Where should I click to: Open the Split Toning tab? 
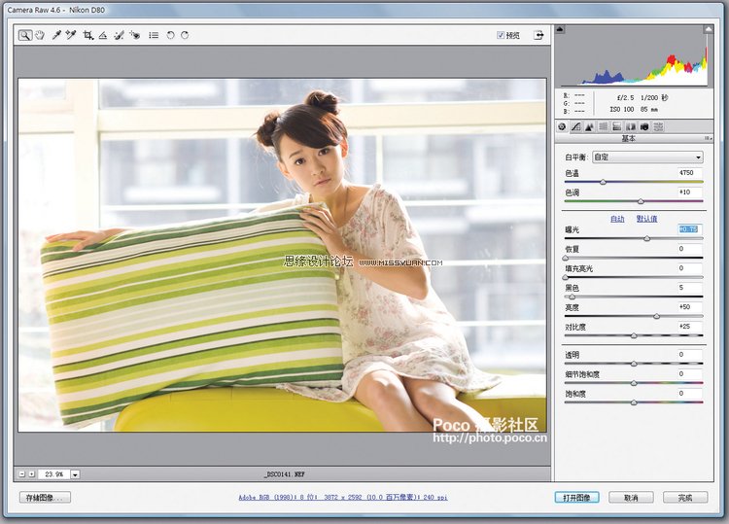(x=617, y=126)
